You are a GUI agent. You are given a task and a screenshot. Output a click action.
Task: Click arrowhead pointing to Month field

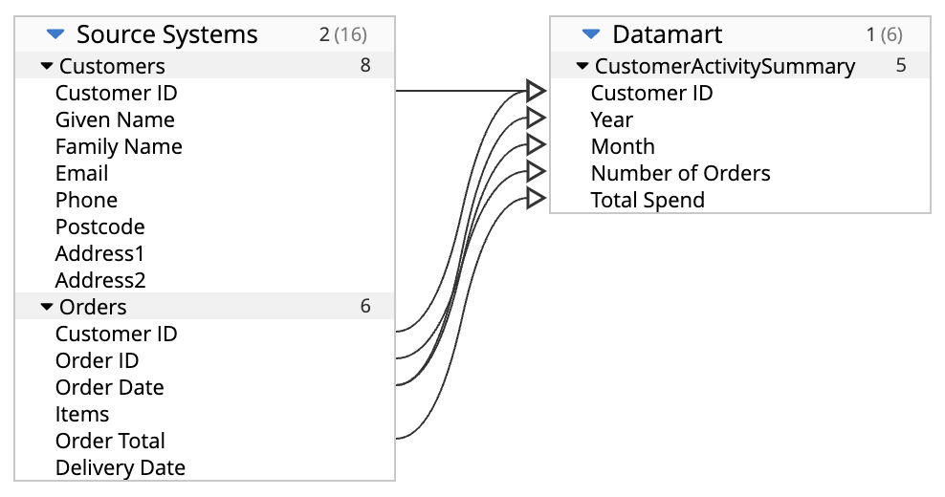point(536,144)
